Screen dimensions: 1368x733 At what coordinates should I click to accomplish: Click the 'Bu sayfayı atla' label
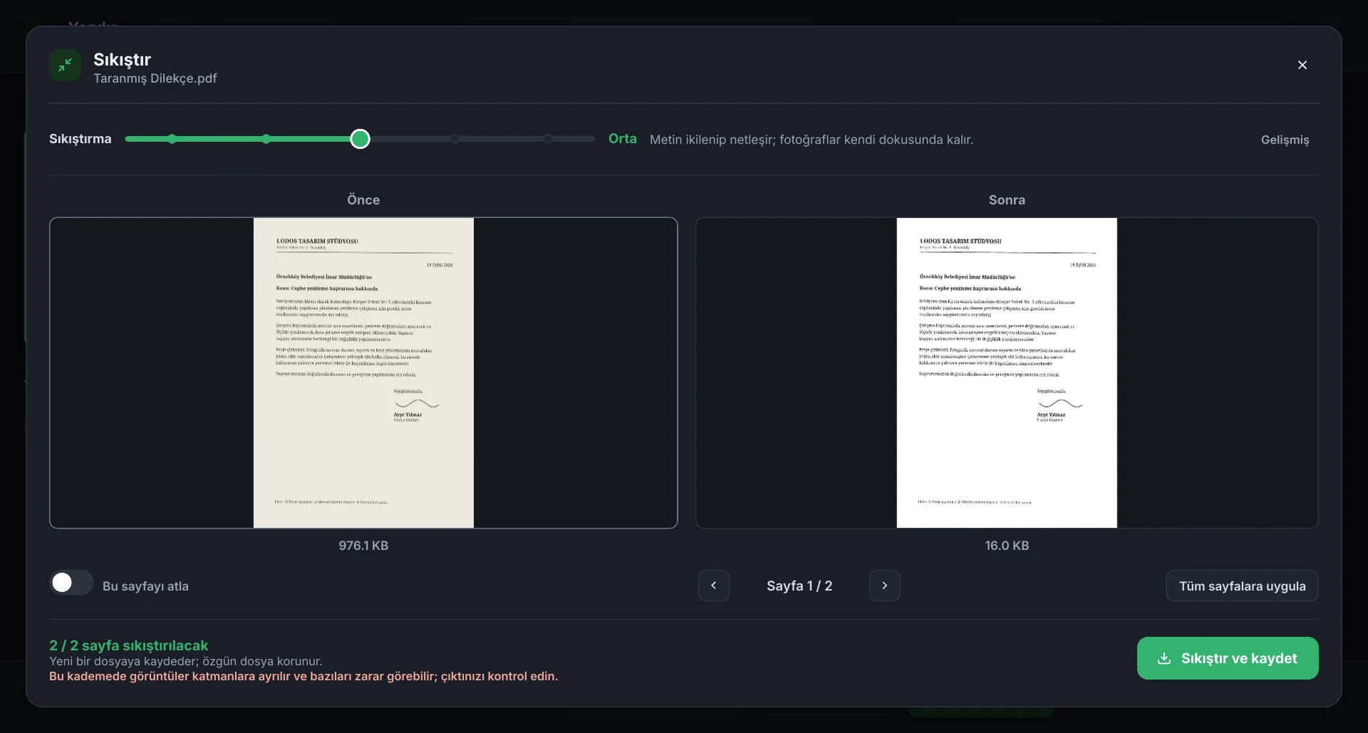(x=145, y=586)
